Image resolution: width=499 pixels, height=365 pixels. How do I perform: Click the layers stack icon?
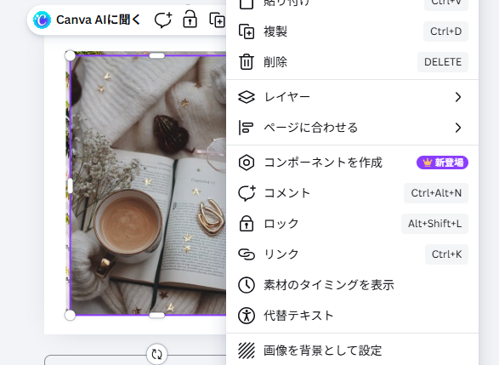tap(247, 97)
